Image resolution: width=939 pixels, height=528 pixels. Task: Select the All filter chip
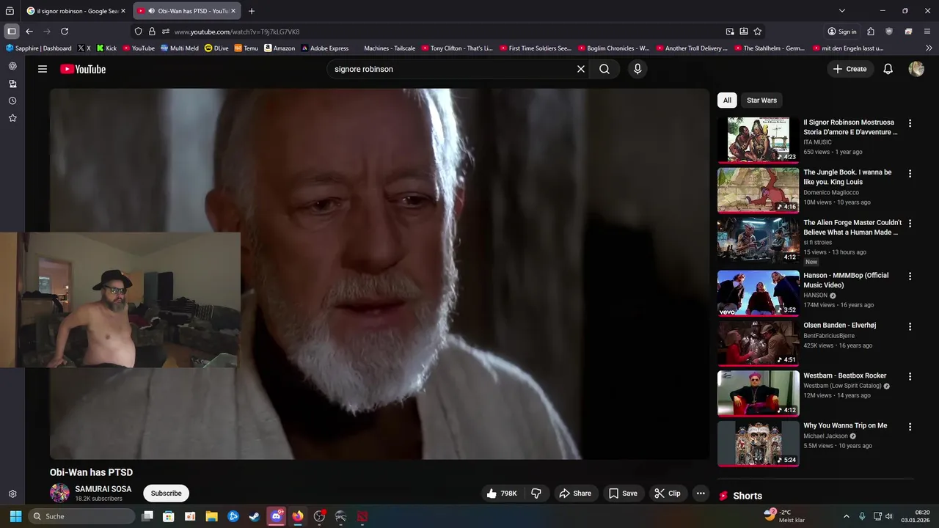pos(727,100)
